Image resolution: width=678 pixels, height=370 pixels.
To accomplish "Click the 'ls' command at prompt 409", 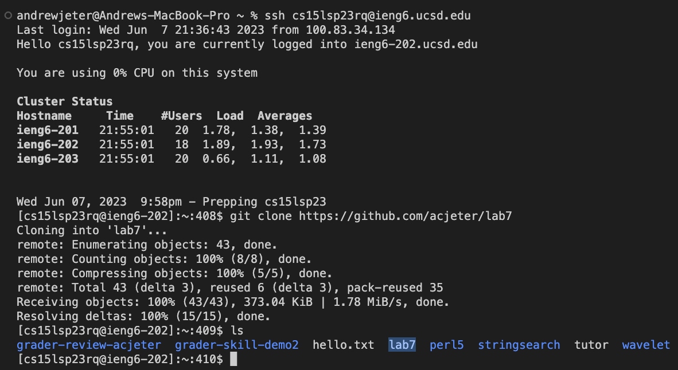I will 237,330.
